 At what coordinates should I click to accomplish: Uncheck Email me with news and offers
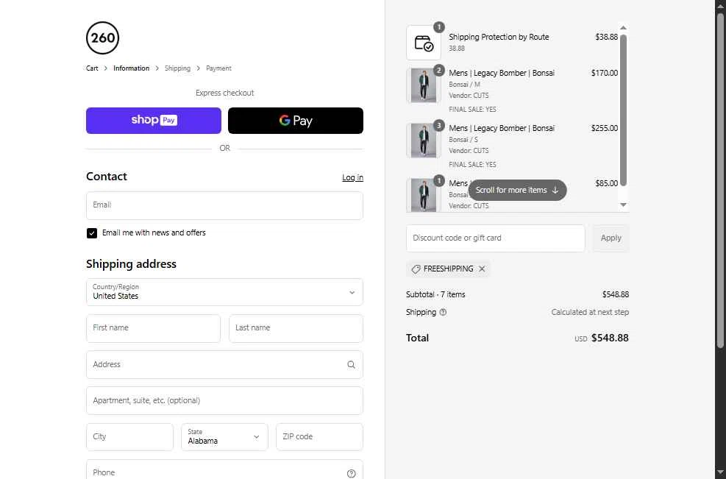[x=92, y=233]
